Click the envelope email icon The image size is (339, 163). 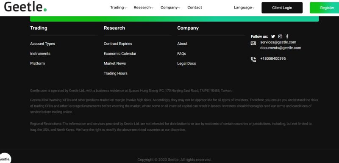tap(253, 43)
